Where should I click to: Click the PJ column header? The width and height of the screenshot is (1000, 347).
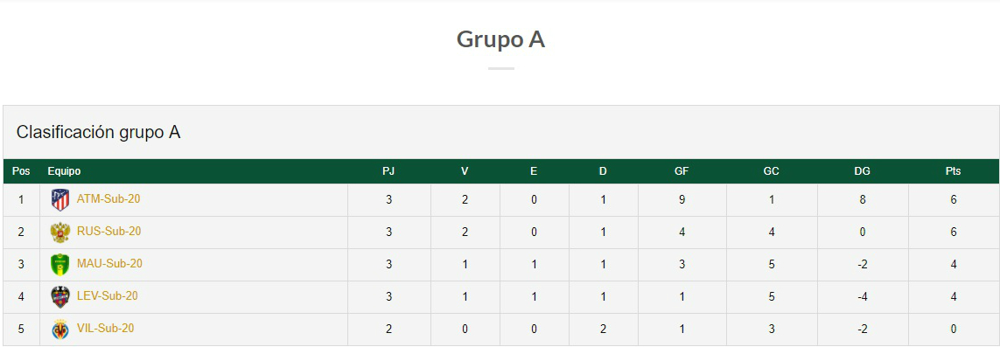pos(388,171)
